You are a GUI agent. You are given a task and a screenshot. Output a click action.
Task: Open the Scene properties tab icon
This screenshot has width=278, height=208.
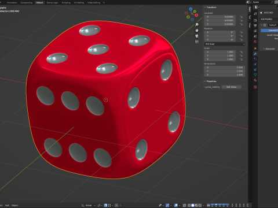pos(255,36)
